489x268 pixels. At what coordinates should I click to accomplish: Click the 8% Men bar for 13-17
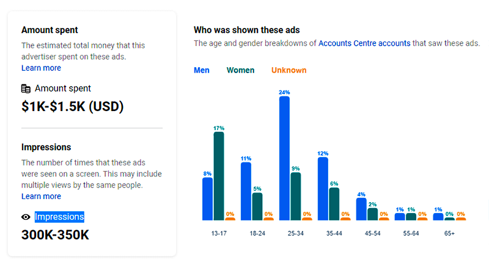pyautogui.click(x=207, y=198)
